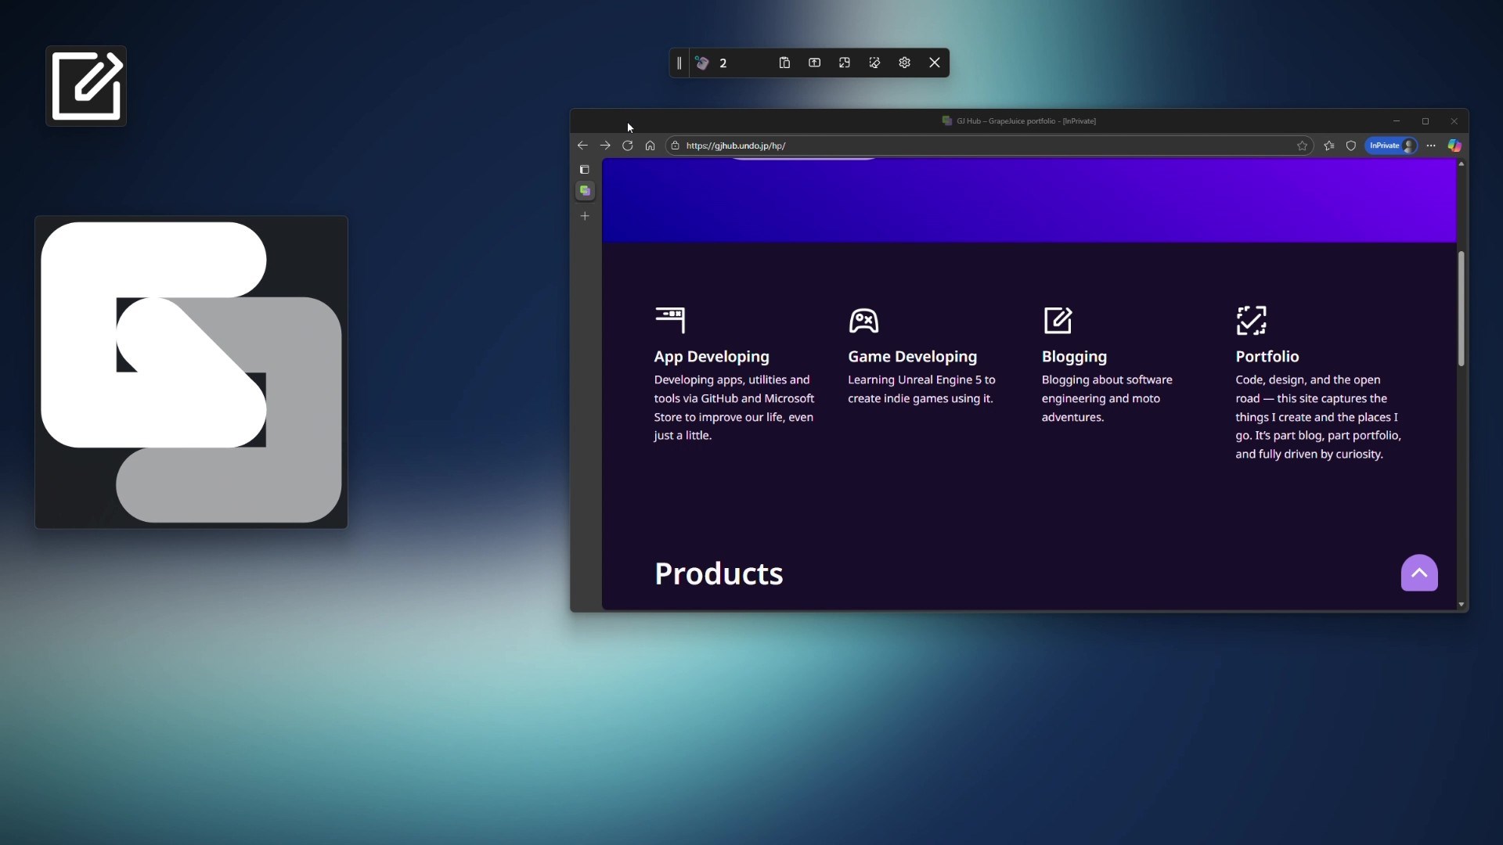Viewport: 1503px width, 845px height.
Task: Click the eraser selection icon in floating toolbar
Action: [x=874, y=63]
